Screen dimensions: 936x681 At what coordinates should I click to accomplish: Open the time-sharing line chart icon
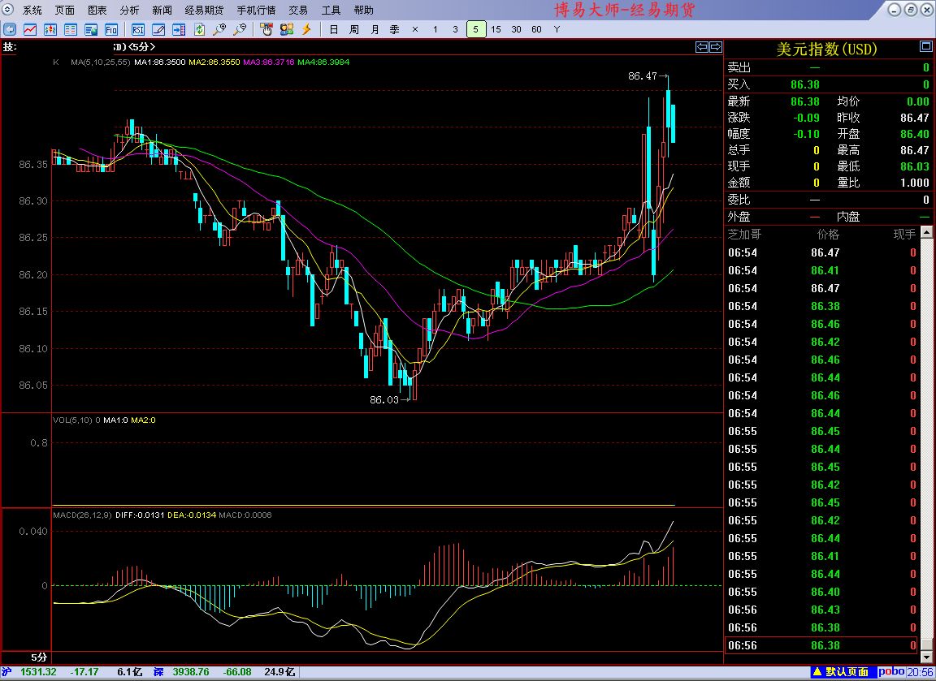[x=30, y=29]
